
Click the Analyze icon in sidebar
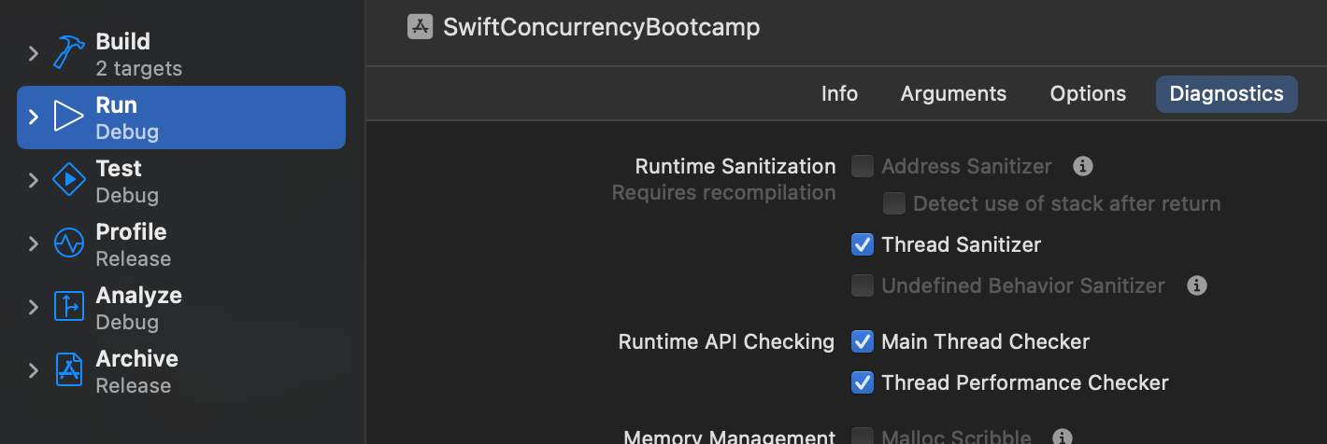point(69,307)
